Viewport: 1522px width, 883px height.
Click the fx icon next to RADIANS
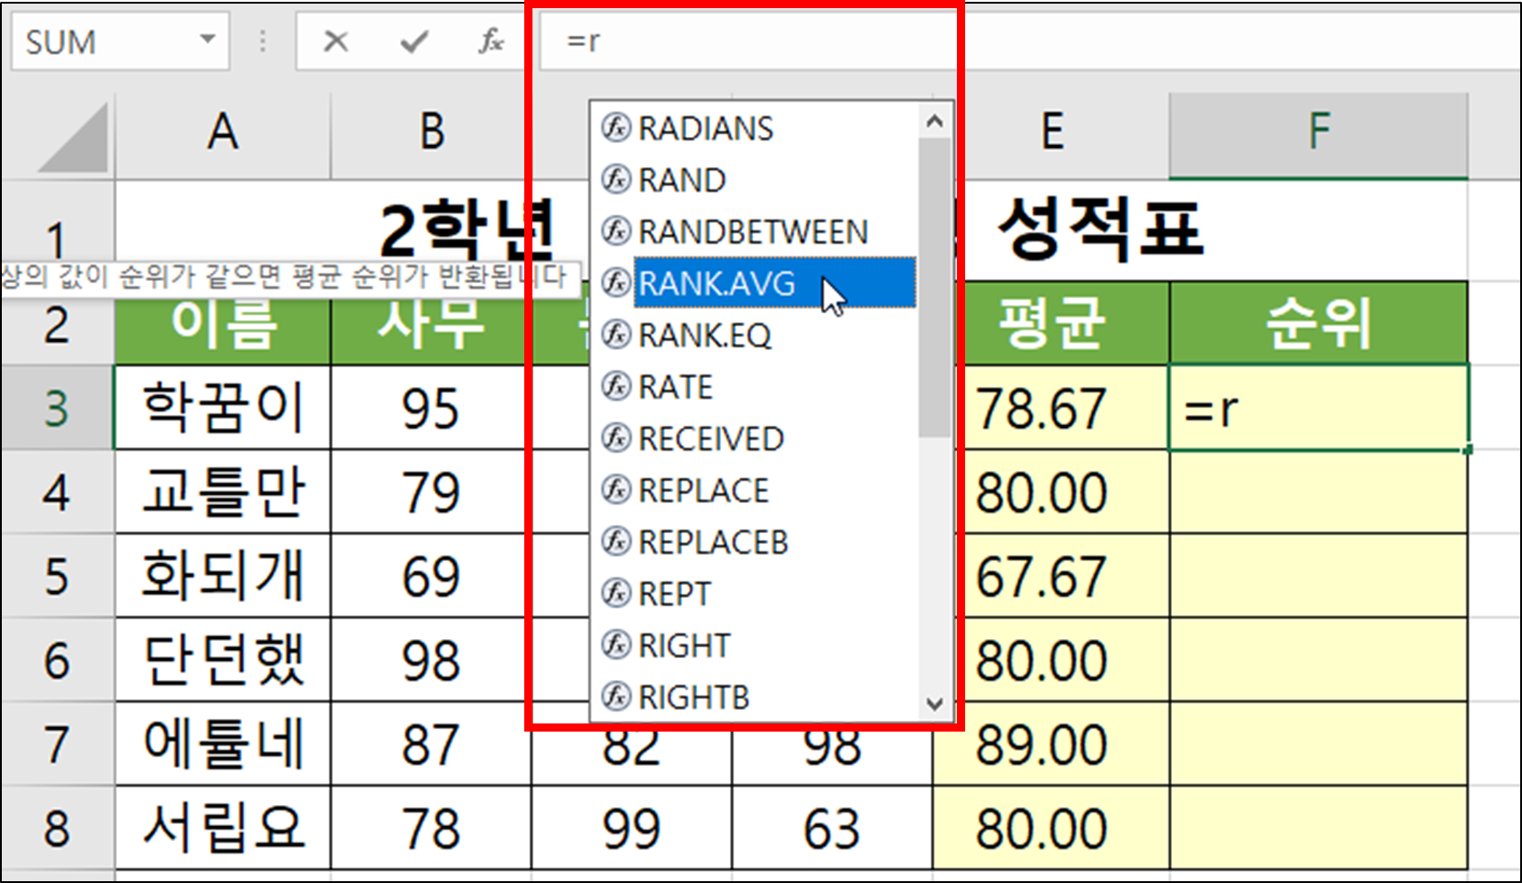(616, 128)
